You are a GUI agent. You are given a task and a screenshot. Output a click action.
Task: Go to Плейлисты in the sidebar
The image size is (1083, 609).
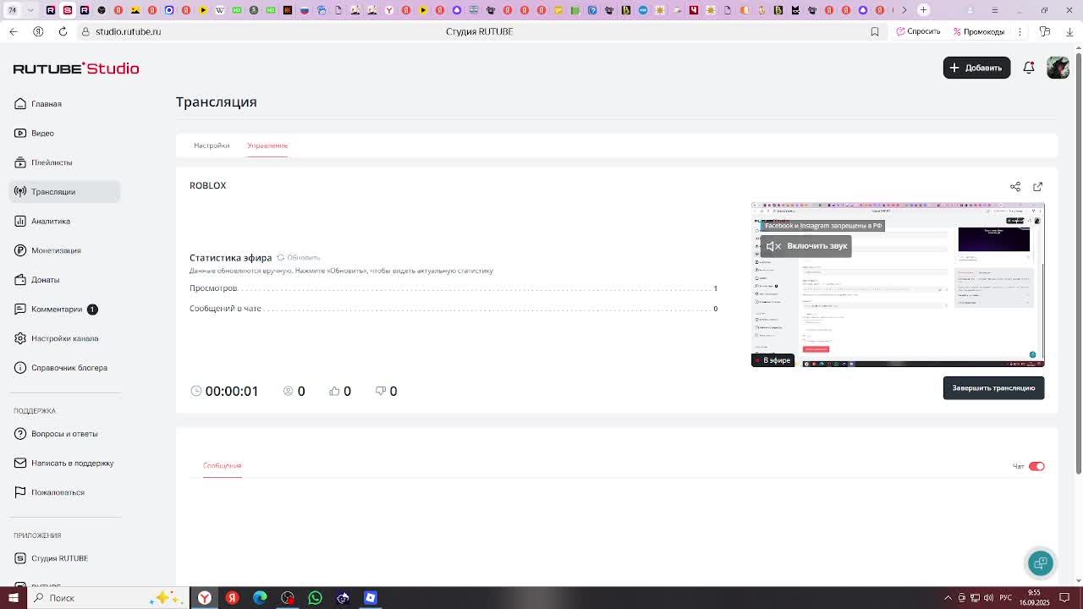[64, 162]
